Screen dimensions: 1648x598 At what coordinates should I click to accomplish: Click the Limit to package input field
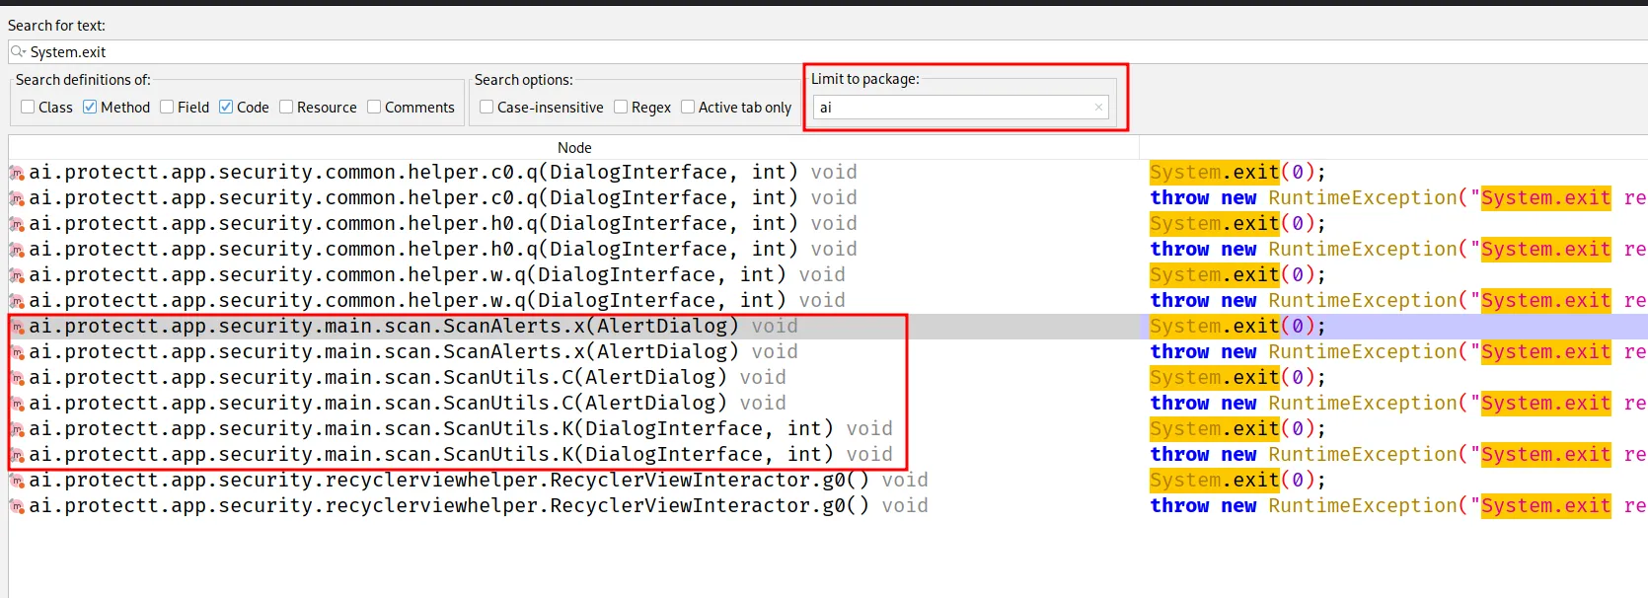(960, 108)
